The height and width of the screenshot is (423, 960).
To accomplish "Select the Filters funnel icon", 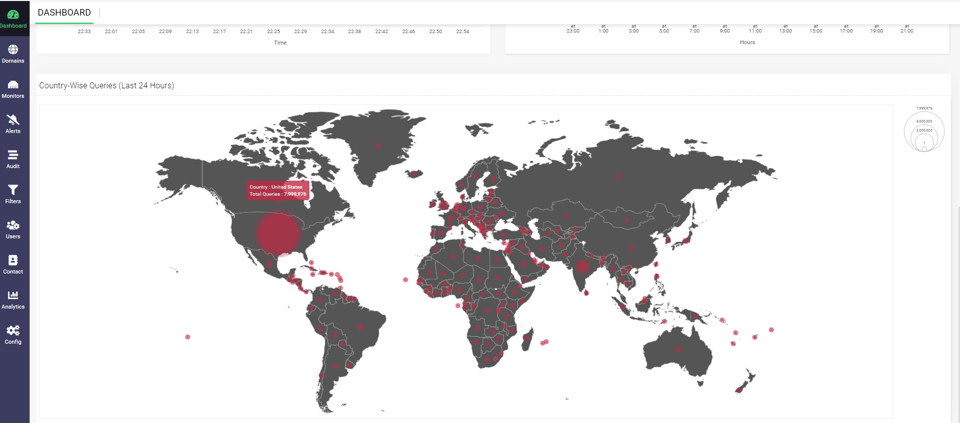I will point(13,190).
